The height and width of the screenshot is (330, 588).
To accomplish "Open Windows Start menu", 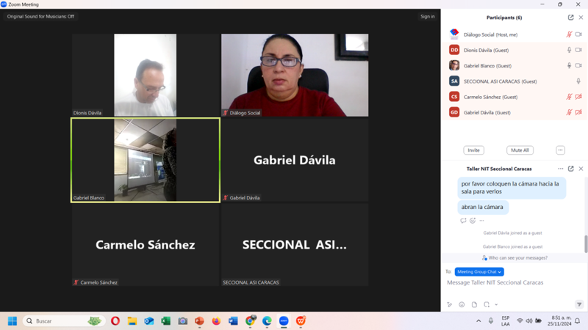I will coord(12,321).
